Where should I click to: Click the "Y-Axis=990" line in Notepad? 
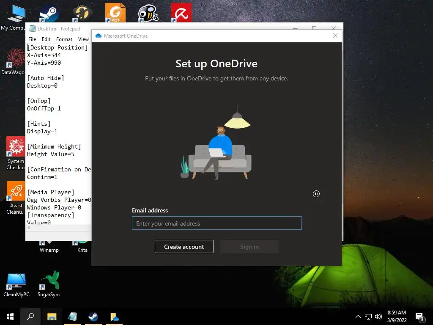pos(44,63)
